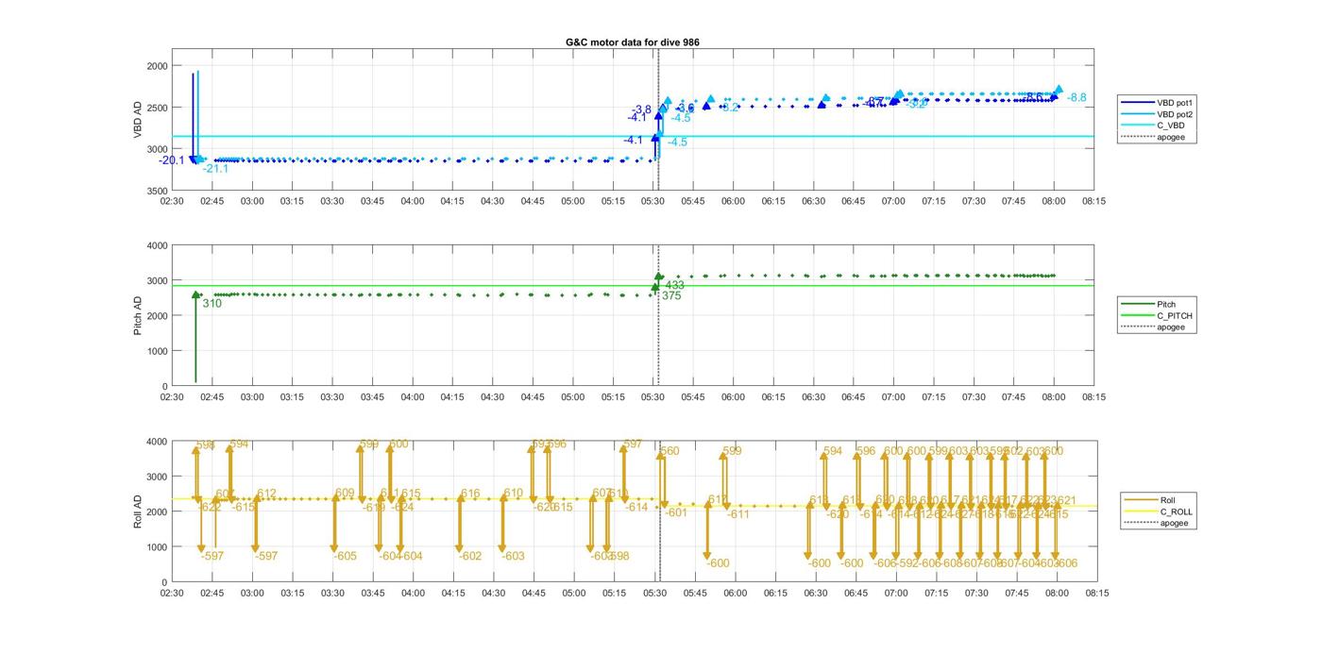Click the '-601' roll data label
1322x654 pixels.
coord(676,512)
